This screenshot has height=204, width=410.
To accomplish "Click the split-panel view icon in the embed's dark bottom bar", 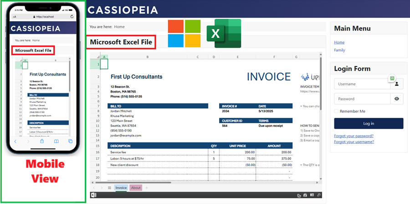I will (312, 195).
